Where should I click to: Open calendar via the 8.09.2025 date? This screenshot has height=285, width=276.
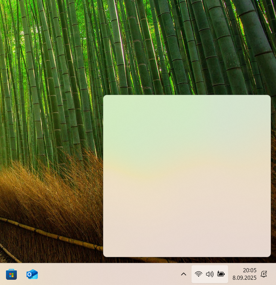pyautogui.click(x=244, y=278)
